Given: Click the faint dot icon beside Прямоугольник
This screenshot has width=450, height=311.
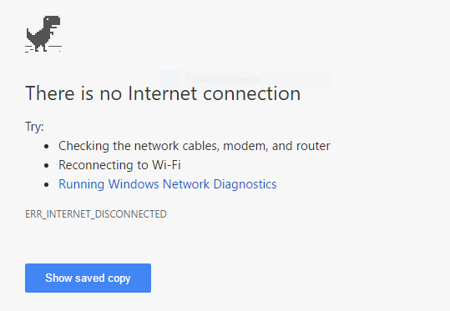Looking at the screenshot, I should coord(169,79).
